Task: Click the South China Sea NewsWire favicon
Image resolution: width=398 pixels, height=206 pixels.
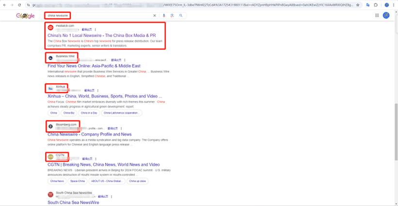Action: coord(50,194)
